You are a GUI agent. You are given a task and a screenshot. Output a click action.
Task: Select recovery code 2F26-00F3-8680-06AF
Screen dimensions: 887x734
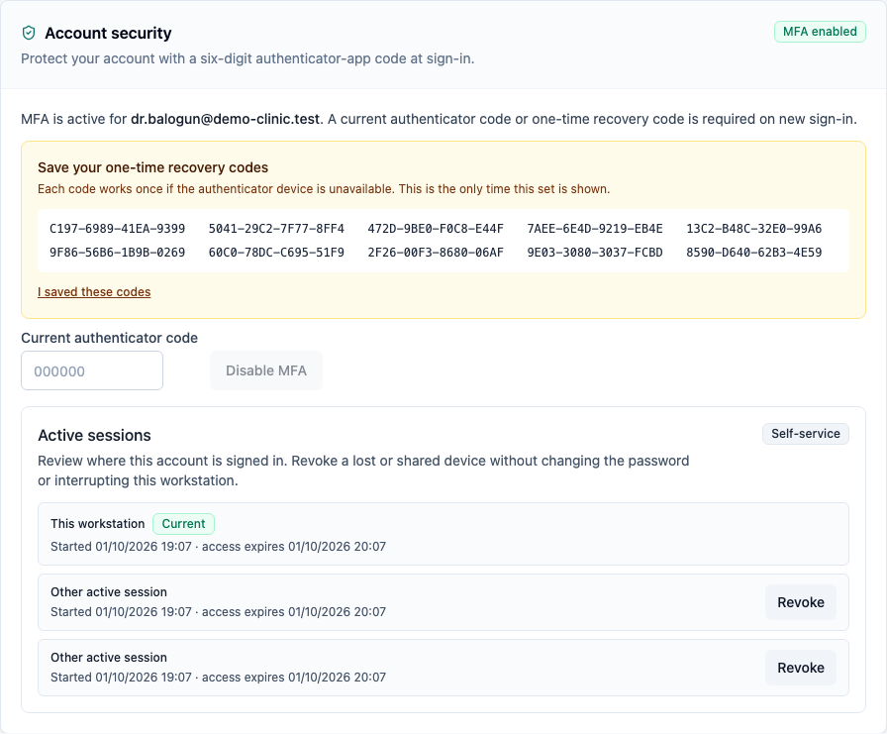[436, 253]
